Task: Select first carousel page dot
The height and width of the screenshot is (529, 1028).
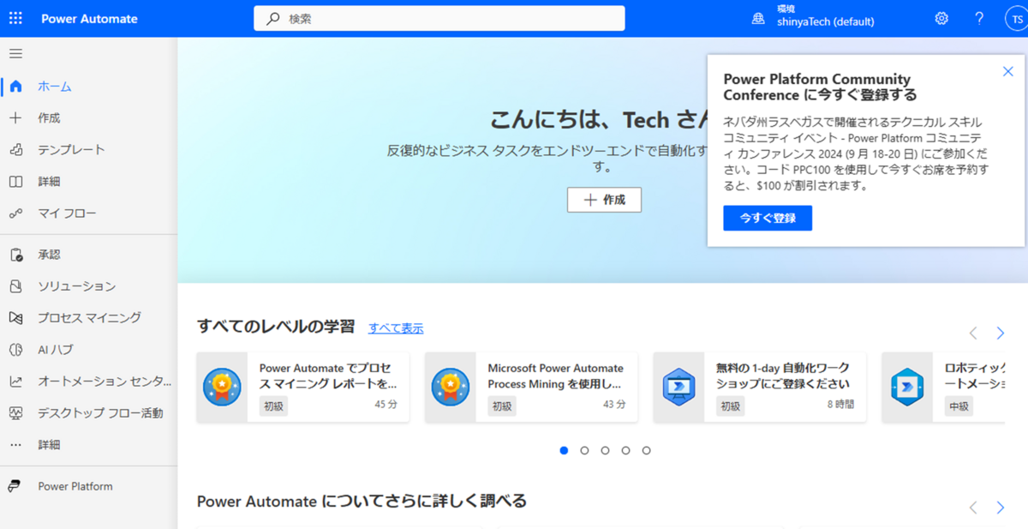Action: [564, 450]
